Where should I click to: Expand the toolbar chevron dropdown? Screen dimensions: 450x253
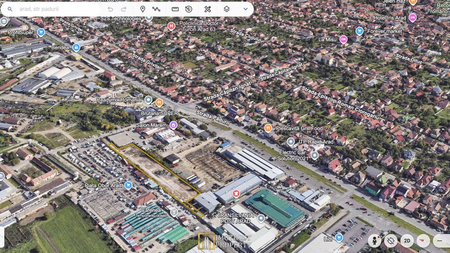[246, 9]
